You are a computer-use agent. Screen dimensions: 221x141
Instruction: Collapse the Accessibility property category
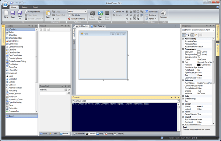click(183, 39)
